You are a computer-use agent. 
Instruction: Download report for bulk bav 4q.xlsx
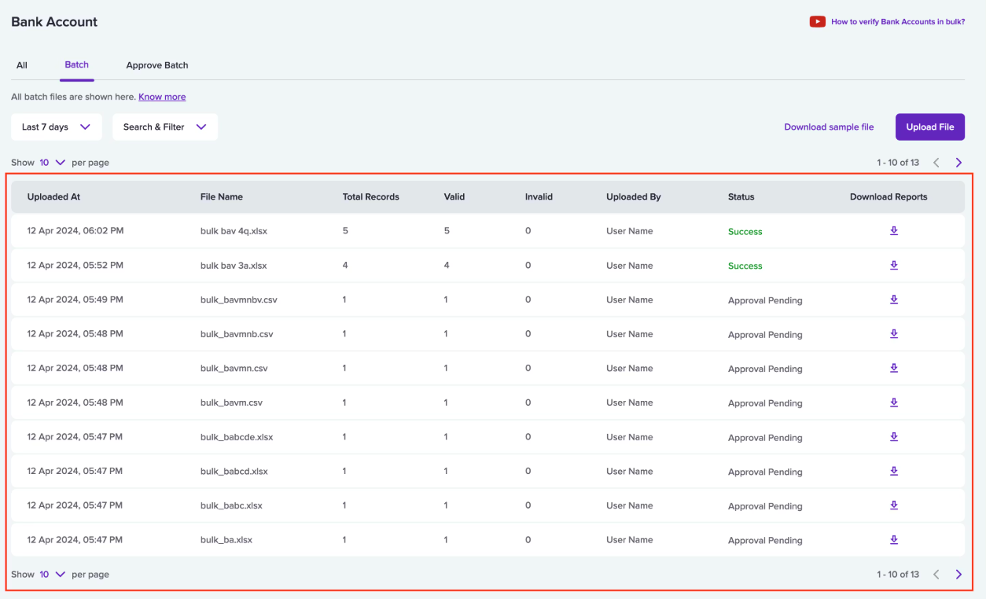pyautogui.click(x=894, y=231)
